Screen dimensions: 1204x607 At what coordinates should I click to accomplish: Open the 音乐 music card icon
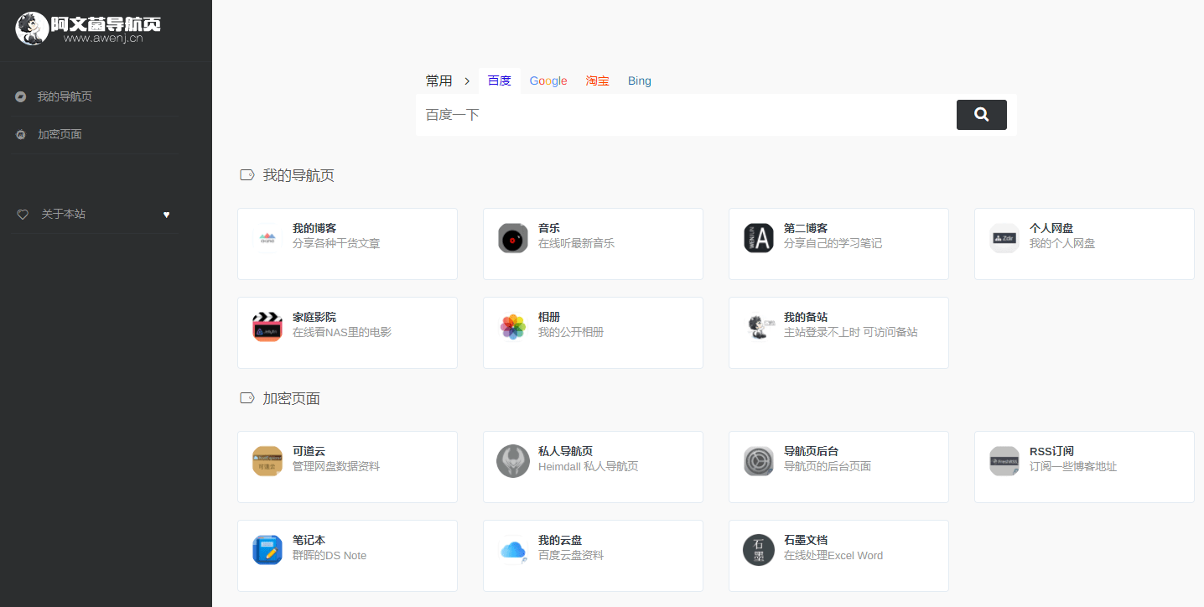512,238
